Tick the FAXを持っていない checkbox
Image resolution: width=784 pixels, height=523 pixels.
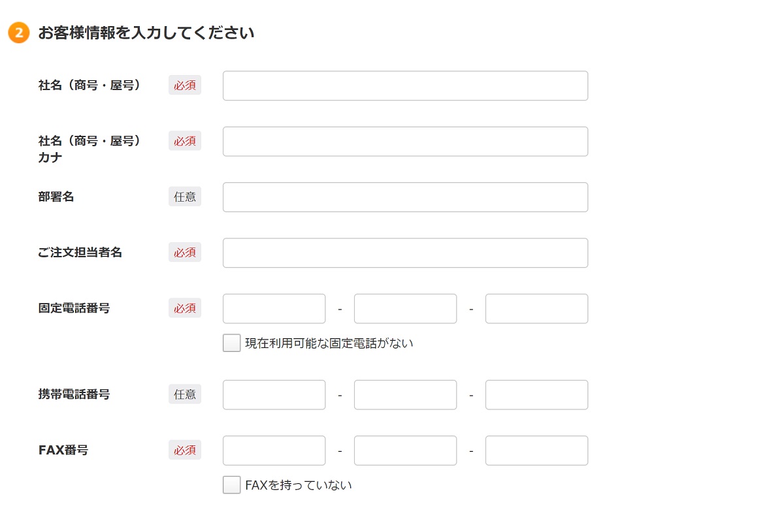pyautogui.click(x=232, y=484)
